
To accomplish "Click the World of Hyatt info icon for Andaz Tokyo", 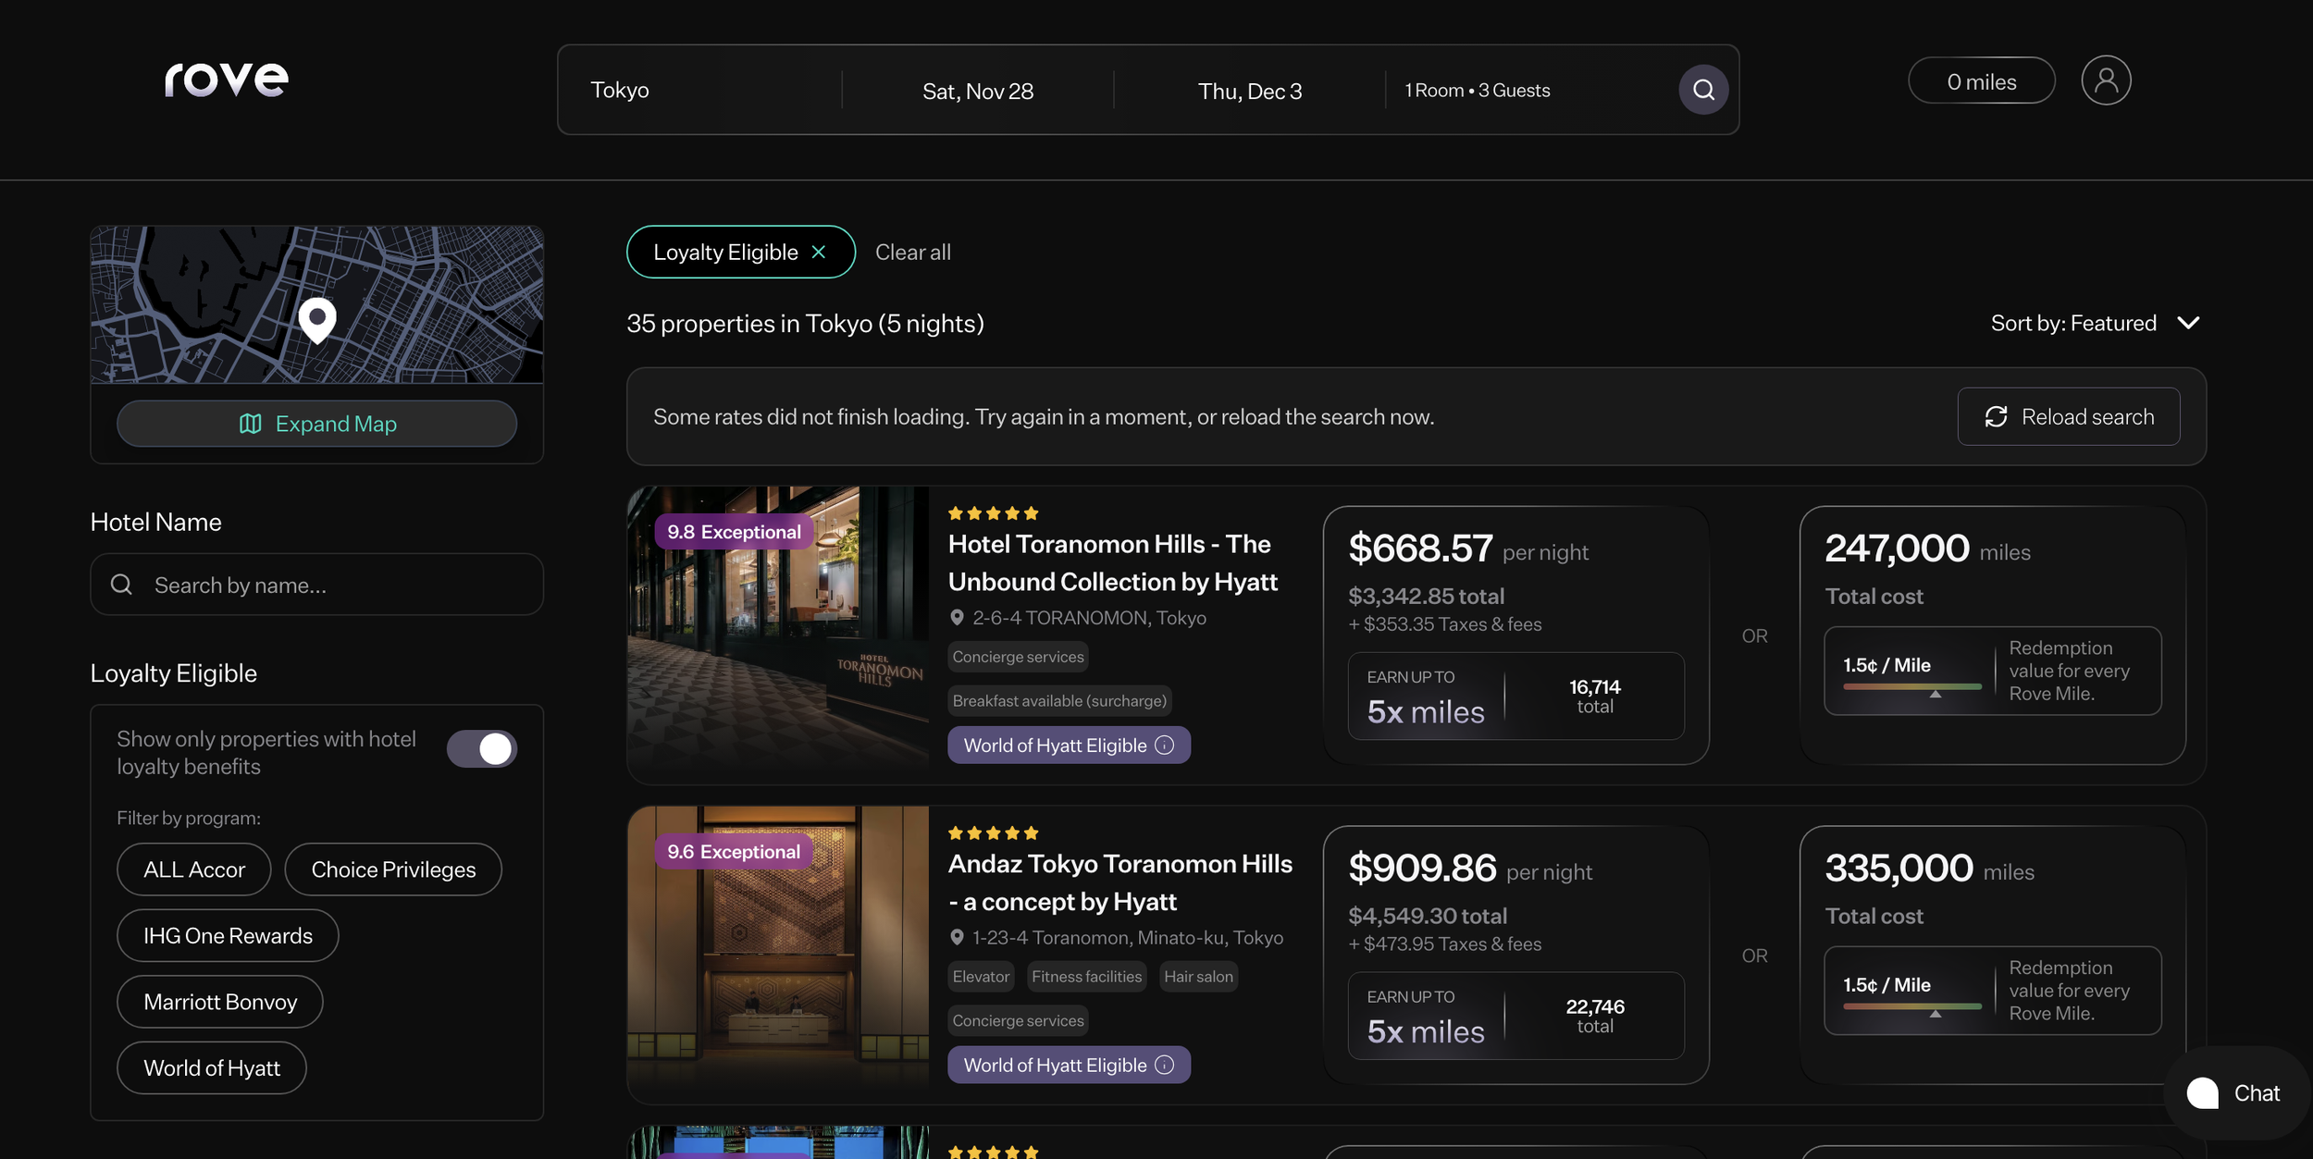I will [1165, 1066].
